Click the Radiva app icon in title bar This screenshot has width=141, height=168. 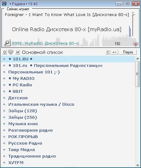pyautogui.click(x=4, y=4)
